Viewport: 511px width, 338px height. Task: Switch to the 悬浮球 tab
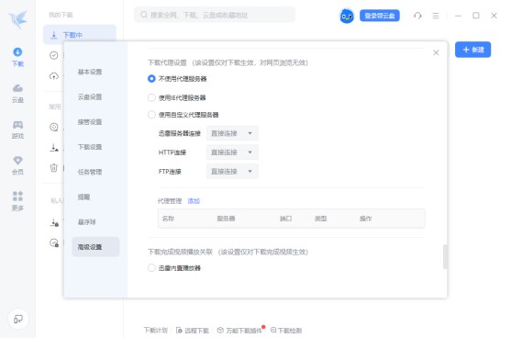click(x=87, y=222)
